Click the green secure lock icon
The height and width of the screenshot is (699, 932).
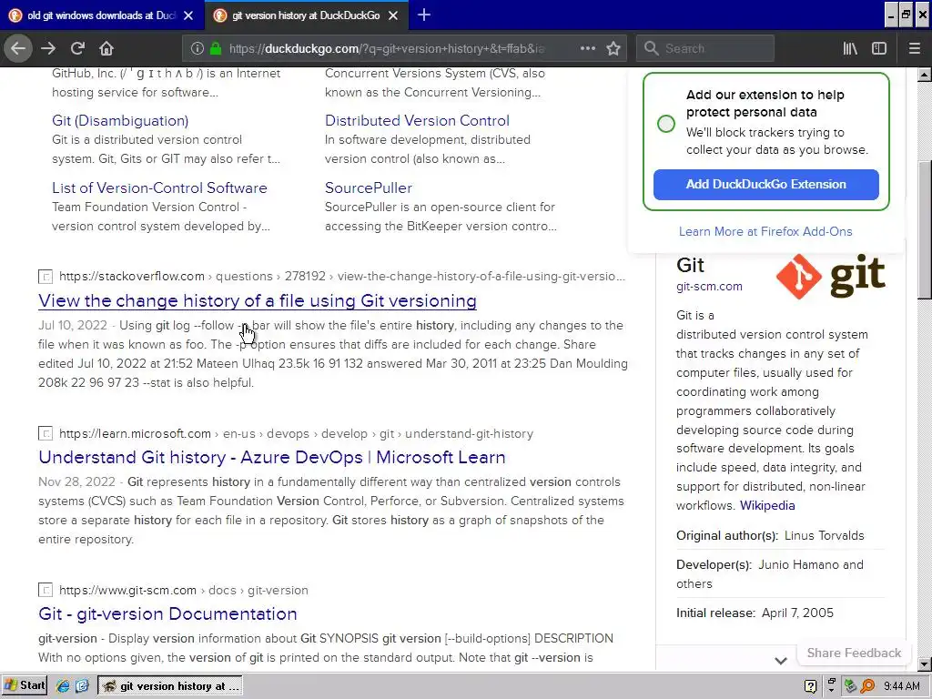216,49
